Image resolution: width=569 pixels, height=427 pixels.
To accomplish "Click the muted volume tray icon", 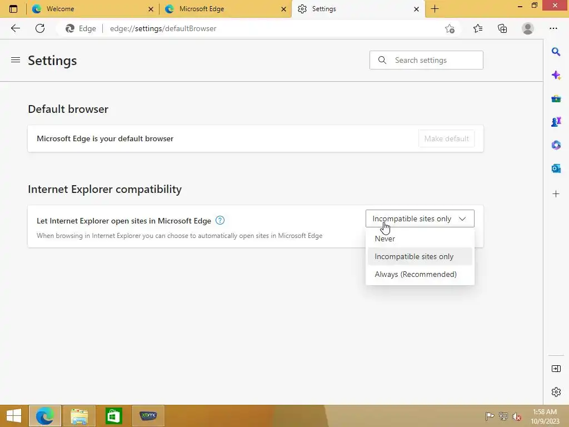I will click(x=517, y=416).
